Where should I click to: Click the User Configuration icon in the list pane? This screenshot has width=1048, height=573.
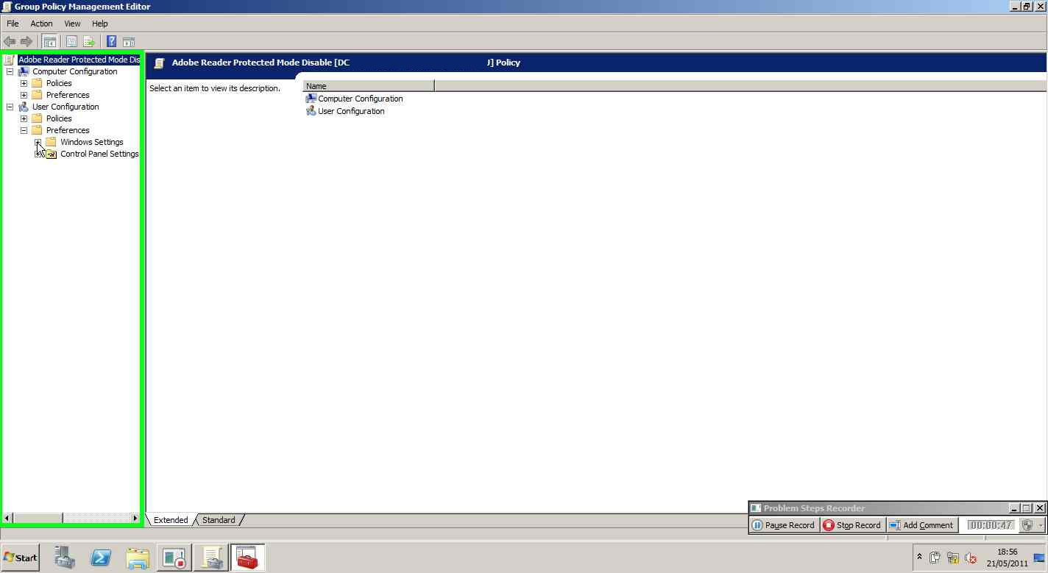point(311,111)
